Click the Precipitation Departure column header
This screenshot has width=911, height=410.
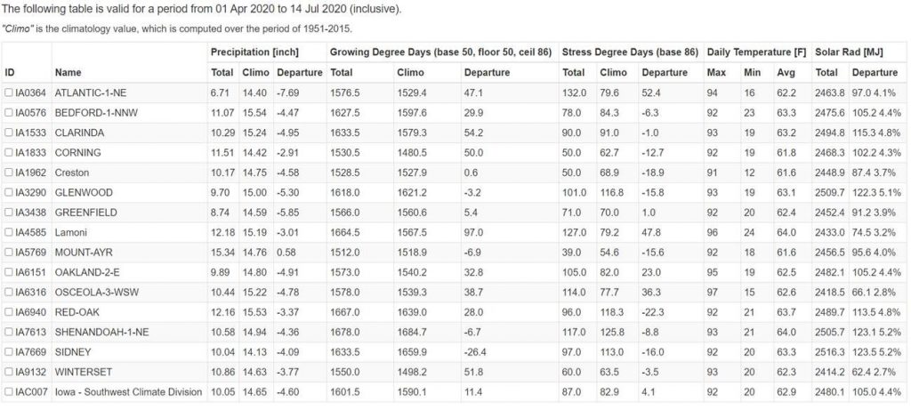pos(299,72)
